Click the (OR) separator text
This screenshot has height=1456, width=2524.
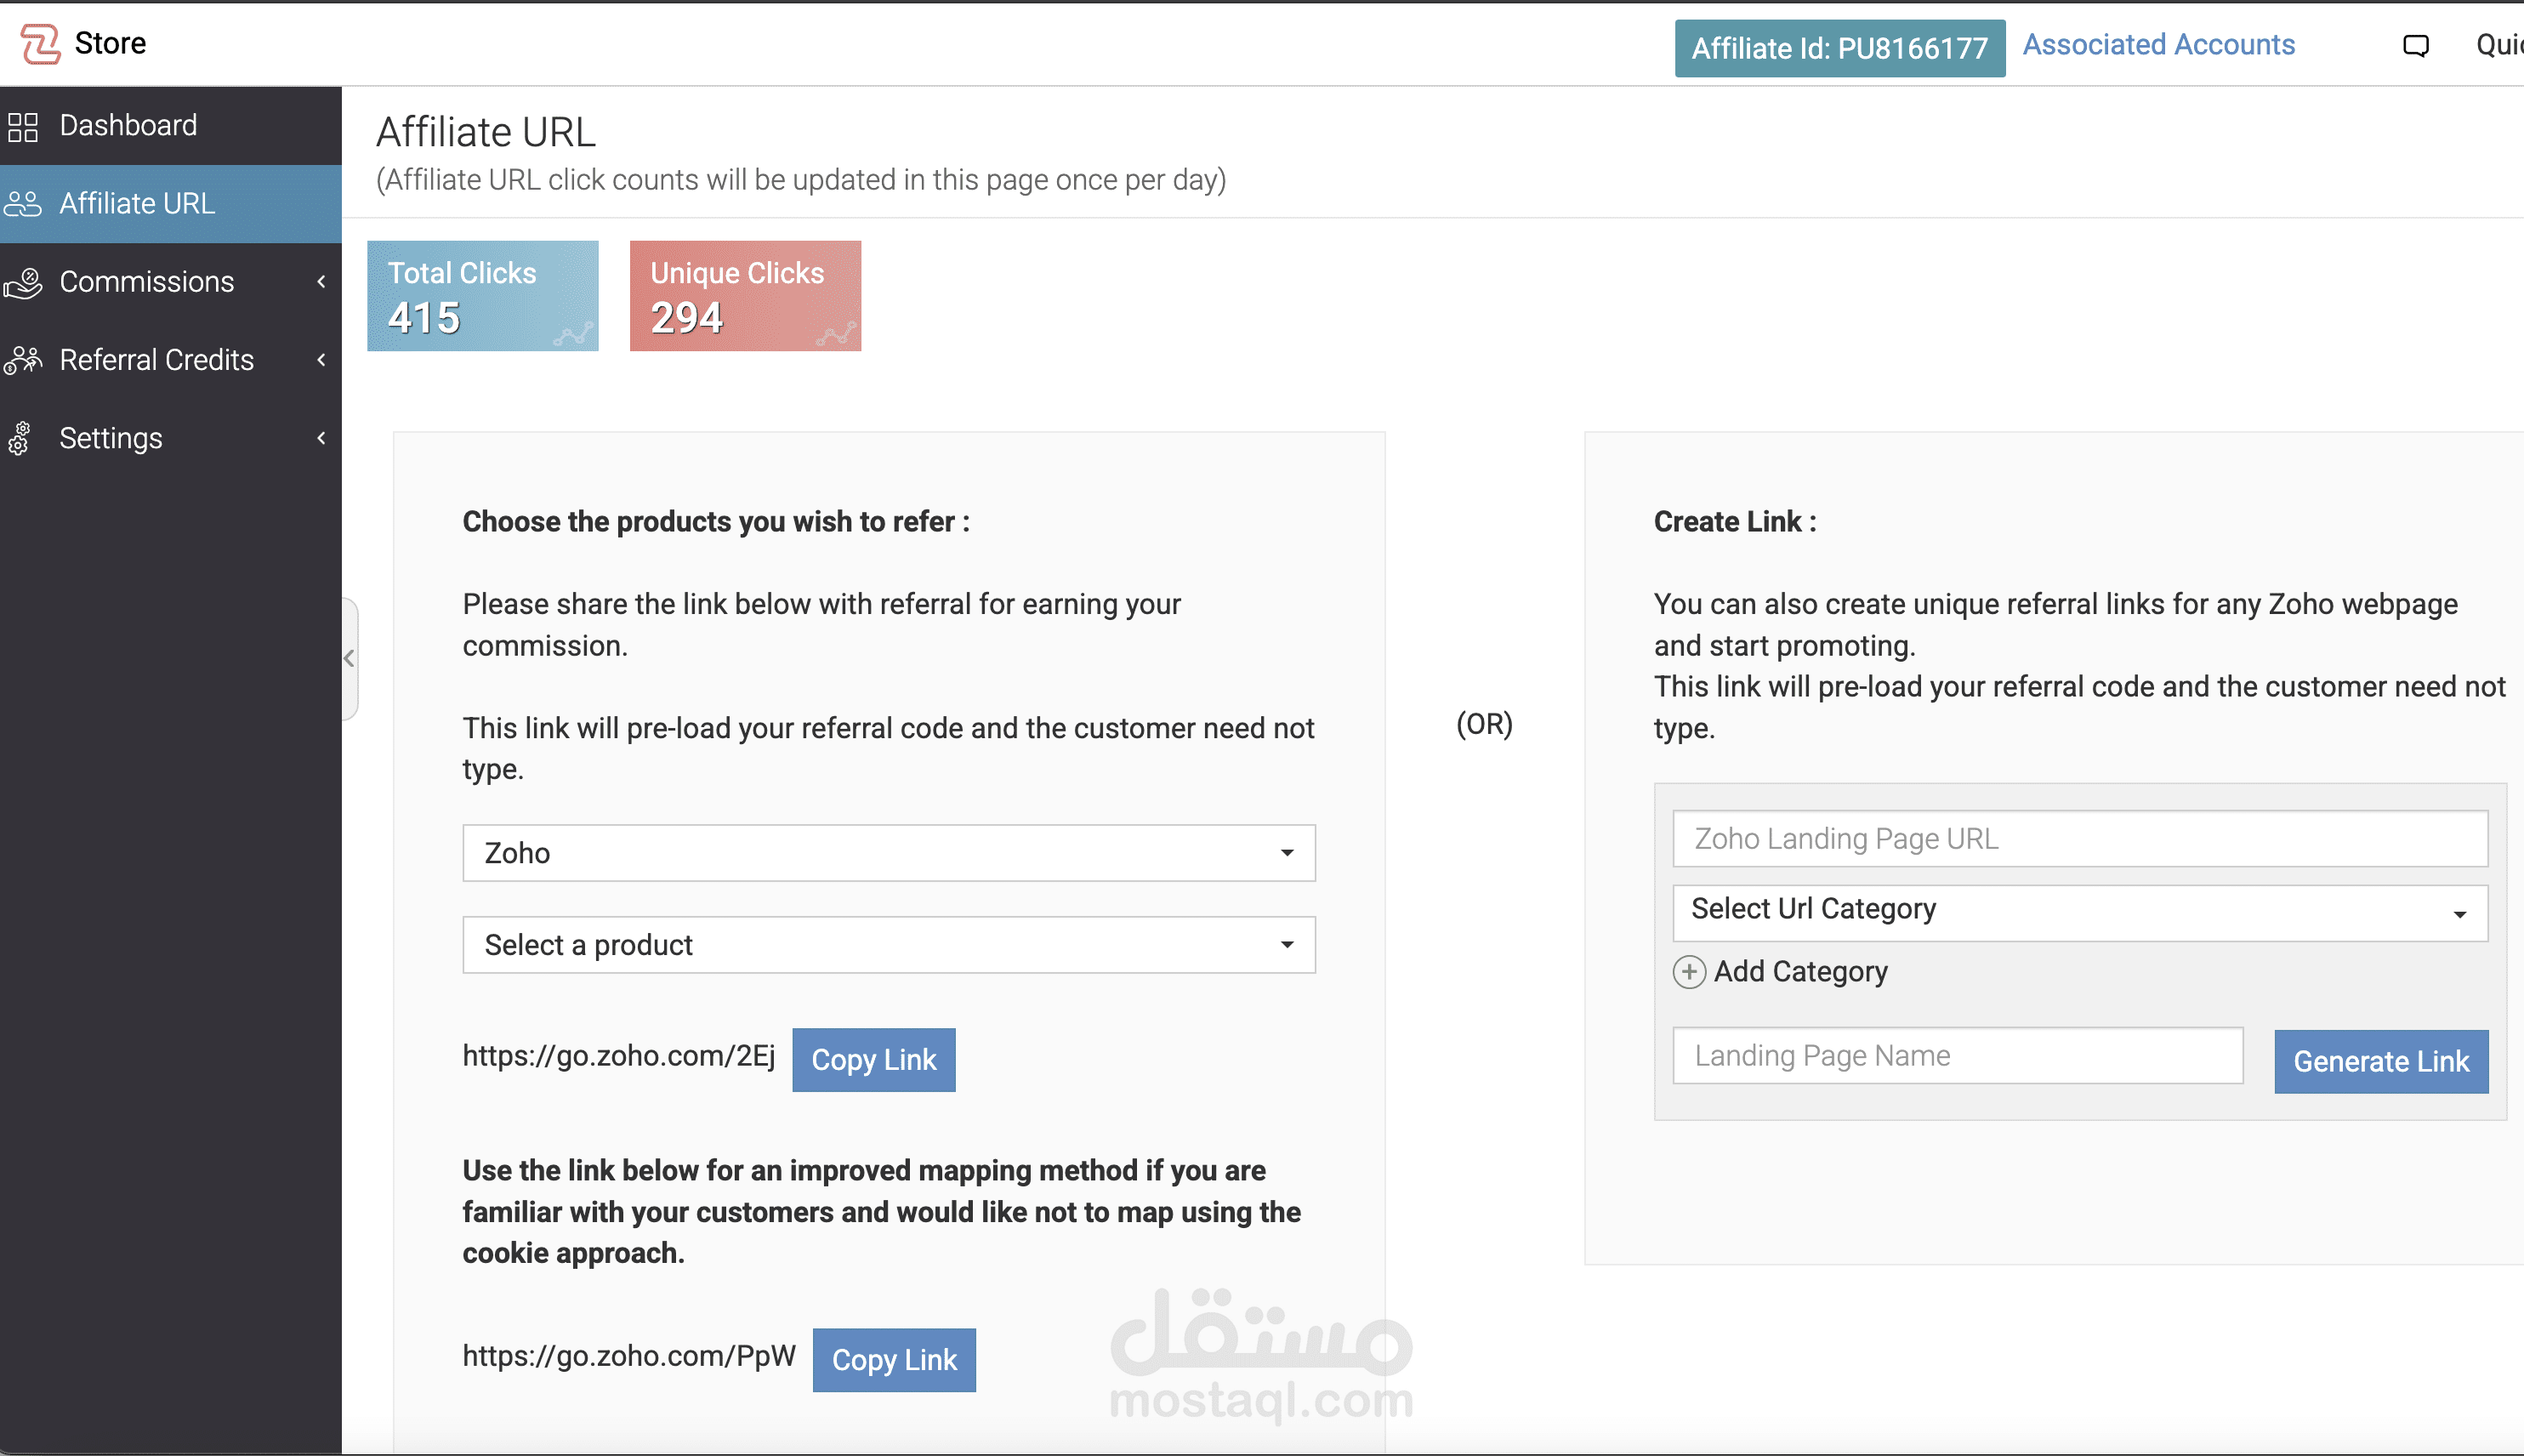[x=1485, y=724]
